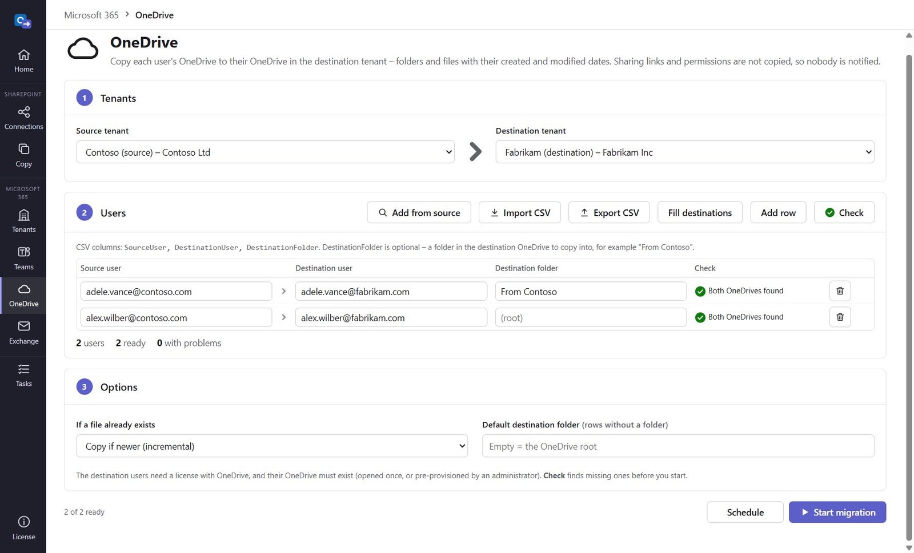Edit destination user adele.vance@fabrikam.com field

pos(391,291)
